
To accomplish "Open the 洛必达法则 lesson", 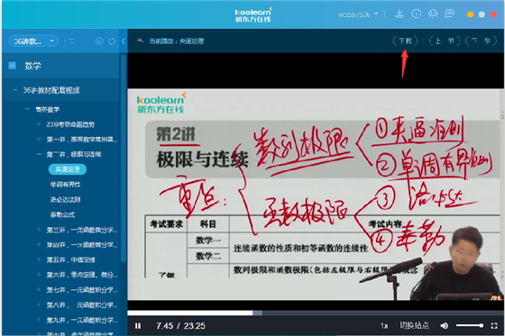I will [x=65, y=200].
